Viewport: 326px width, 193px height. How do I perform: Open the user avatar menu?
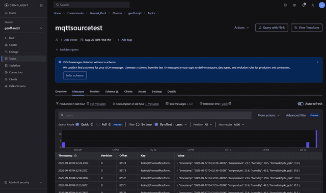point(321,5)
